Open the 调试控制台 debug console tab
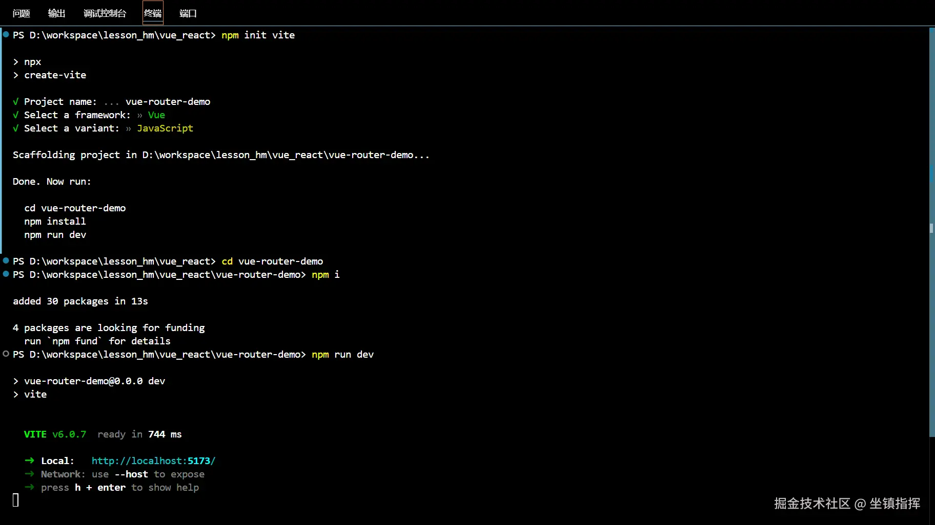The image size is (935, 525). tap(105, 13)
